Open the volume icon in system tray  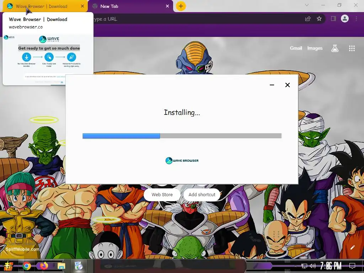(x=313, y=266)
